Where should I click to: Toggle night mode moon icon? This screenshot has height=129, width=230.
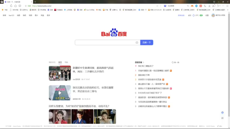click(x=205, y=6)
